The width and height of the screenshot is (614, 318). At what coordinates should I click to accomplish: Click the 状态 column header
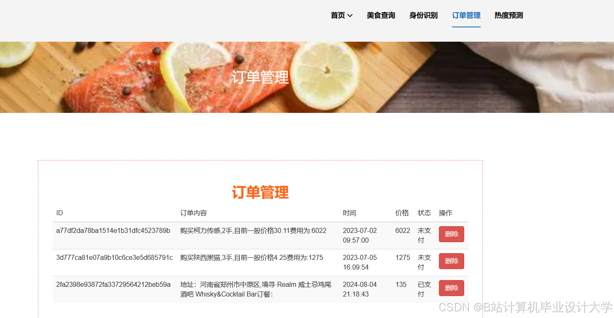coord(424,213)
